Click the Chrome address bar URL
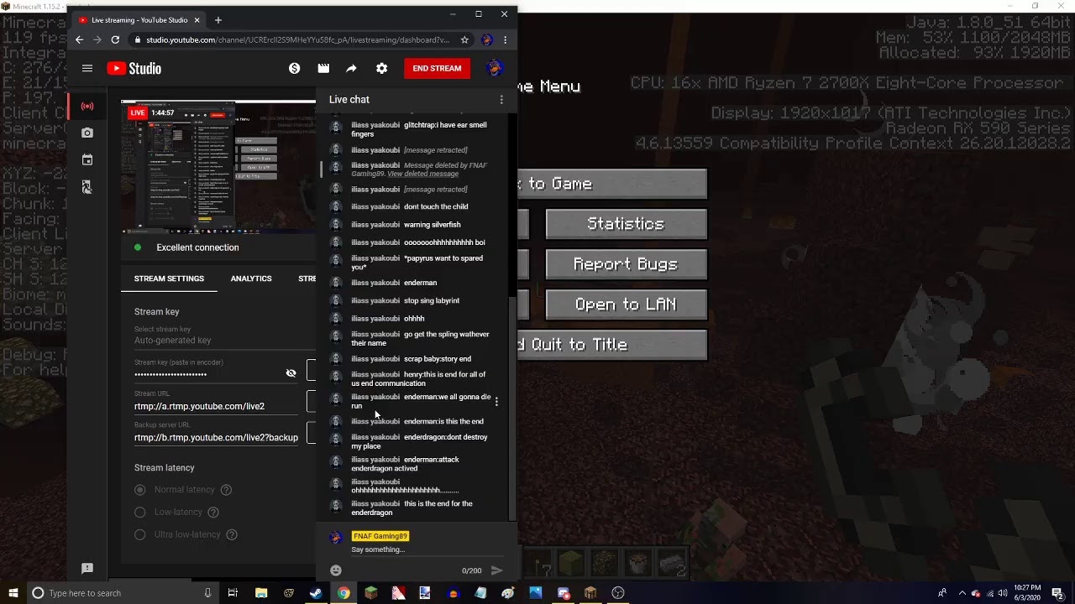1075x604 pixels. 297,39
